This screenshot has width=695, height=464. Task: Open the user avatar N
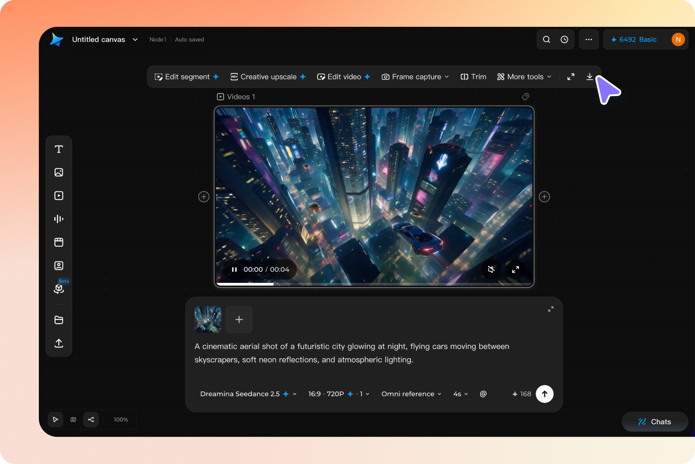coord(678,40)
